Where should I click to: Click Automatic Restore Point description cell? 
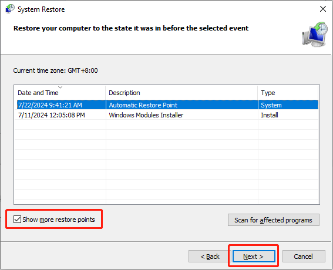(143, 105)
